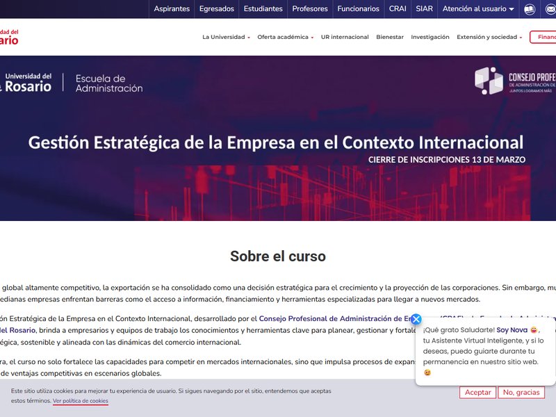
Task: Open Consejo Profesional de Administración link
Action: point(335,318)
